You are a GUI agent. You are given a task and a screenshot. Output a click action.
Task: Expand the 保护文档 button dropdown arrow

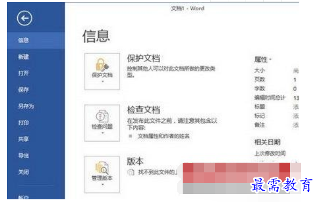tap(103, 81)
